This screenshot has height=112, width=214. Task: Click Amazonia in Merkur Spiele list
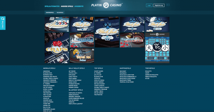point(46,71)
